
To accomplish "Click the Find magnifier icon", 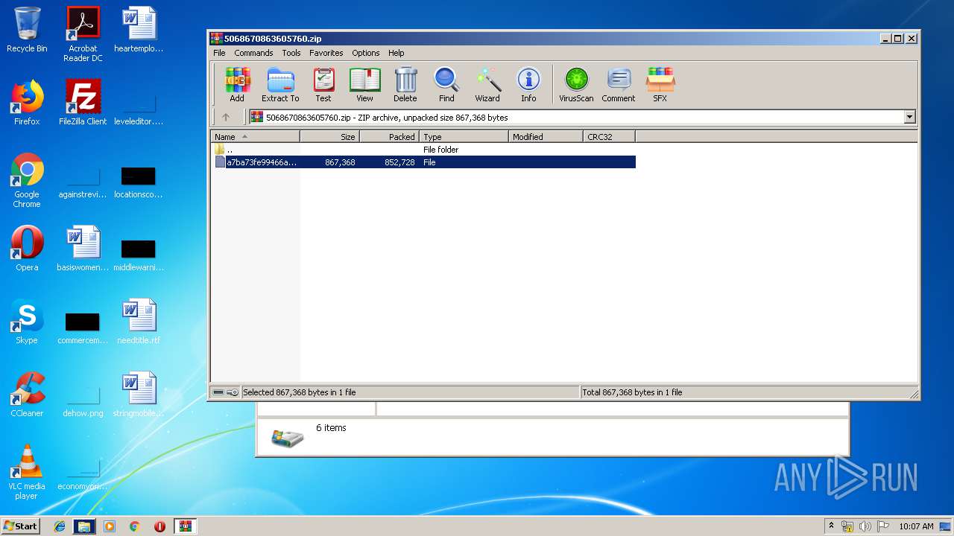I will [x=446, y=84].
